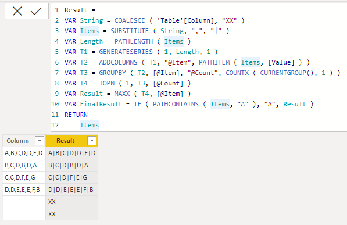Cancel the formula edit with X icon

(17, 11)
